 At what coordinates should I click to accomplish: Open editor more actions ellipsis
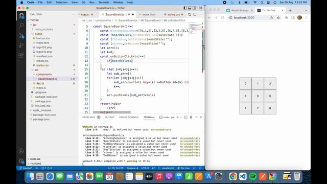(200, 14)
